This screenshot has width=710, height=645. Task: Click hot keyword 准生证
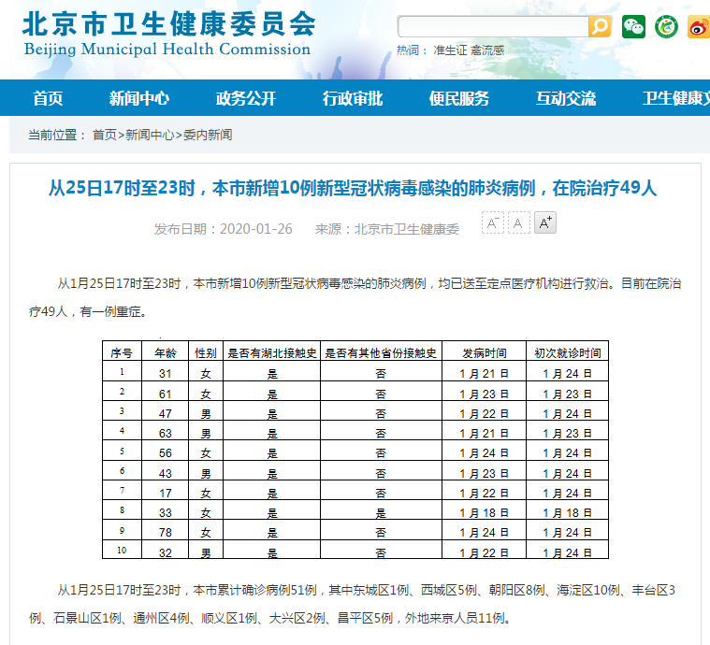(450, 50)
